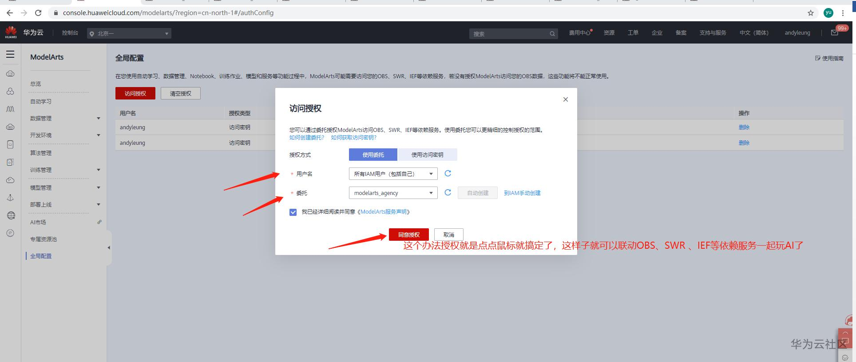856x362 pixels.
Task: Collapse the ModelArts sidebar with the arrow handle
Action: coord(109,248)
